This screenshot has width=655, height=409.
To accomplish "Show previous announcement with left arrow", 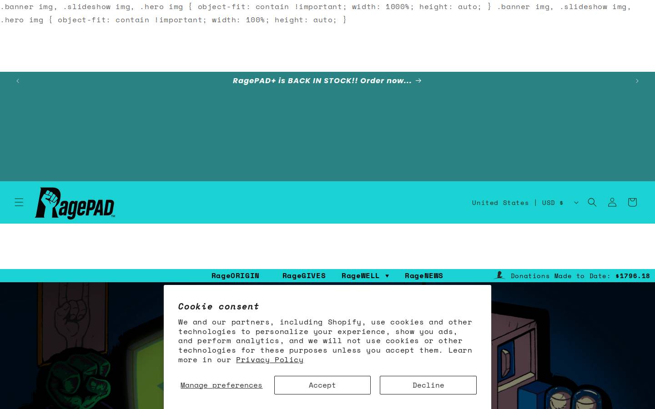I will coord(18,81).
